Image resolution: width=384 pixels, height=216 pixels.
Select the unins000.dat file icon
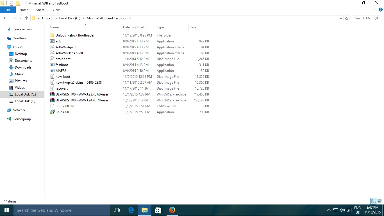pos(52,106)
